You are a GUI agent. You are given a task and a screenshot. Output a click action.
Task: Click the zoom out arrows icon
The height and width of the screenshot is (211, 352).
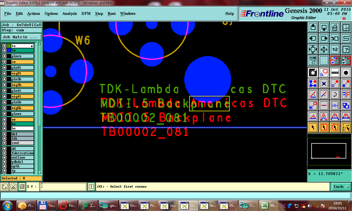pos(313,49)
